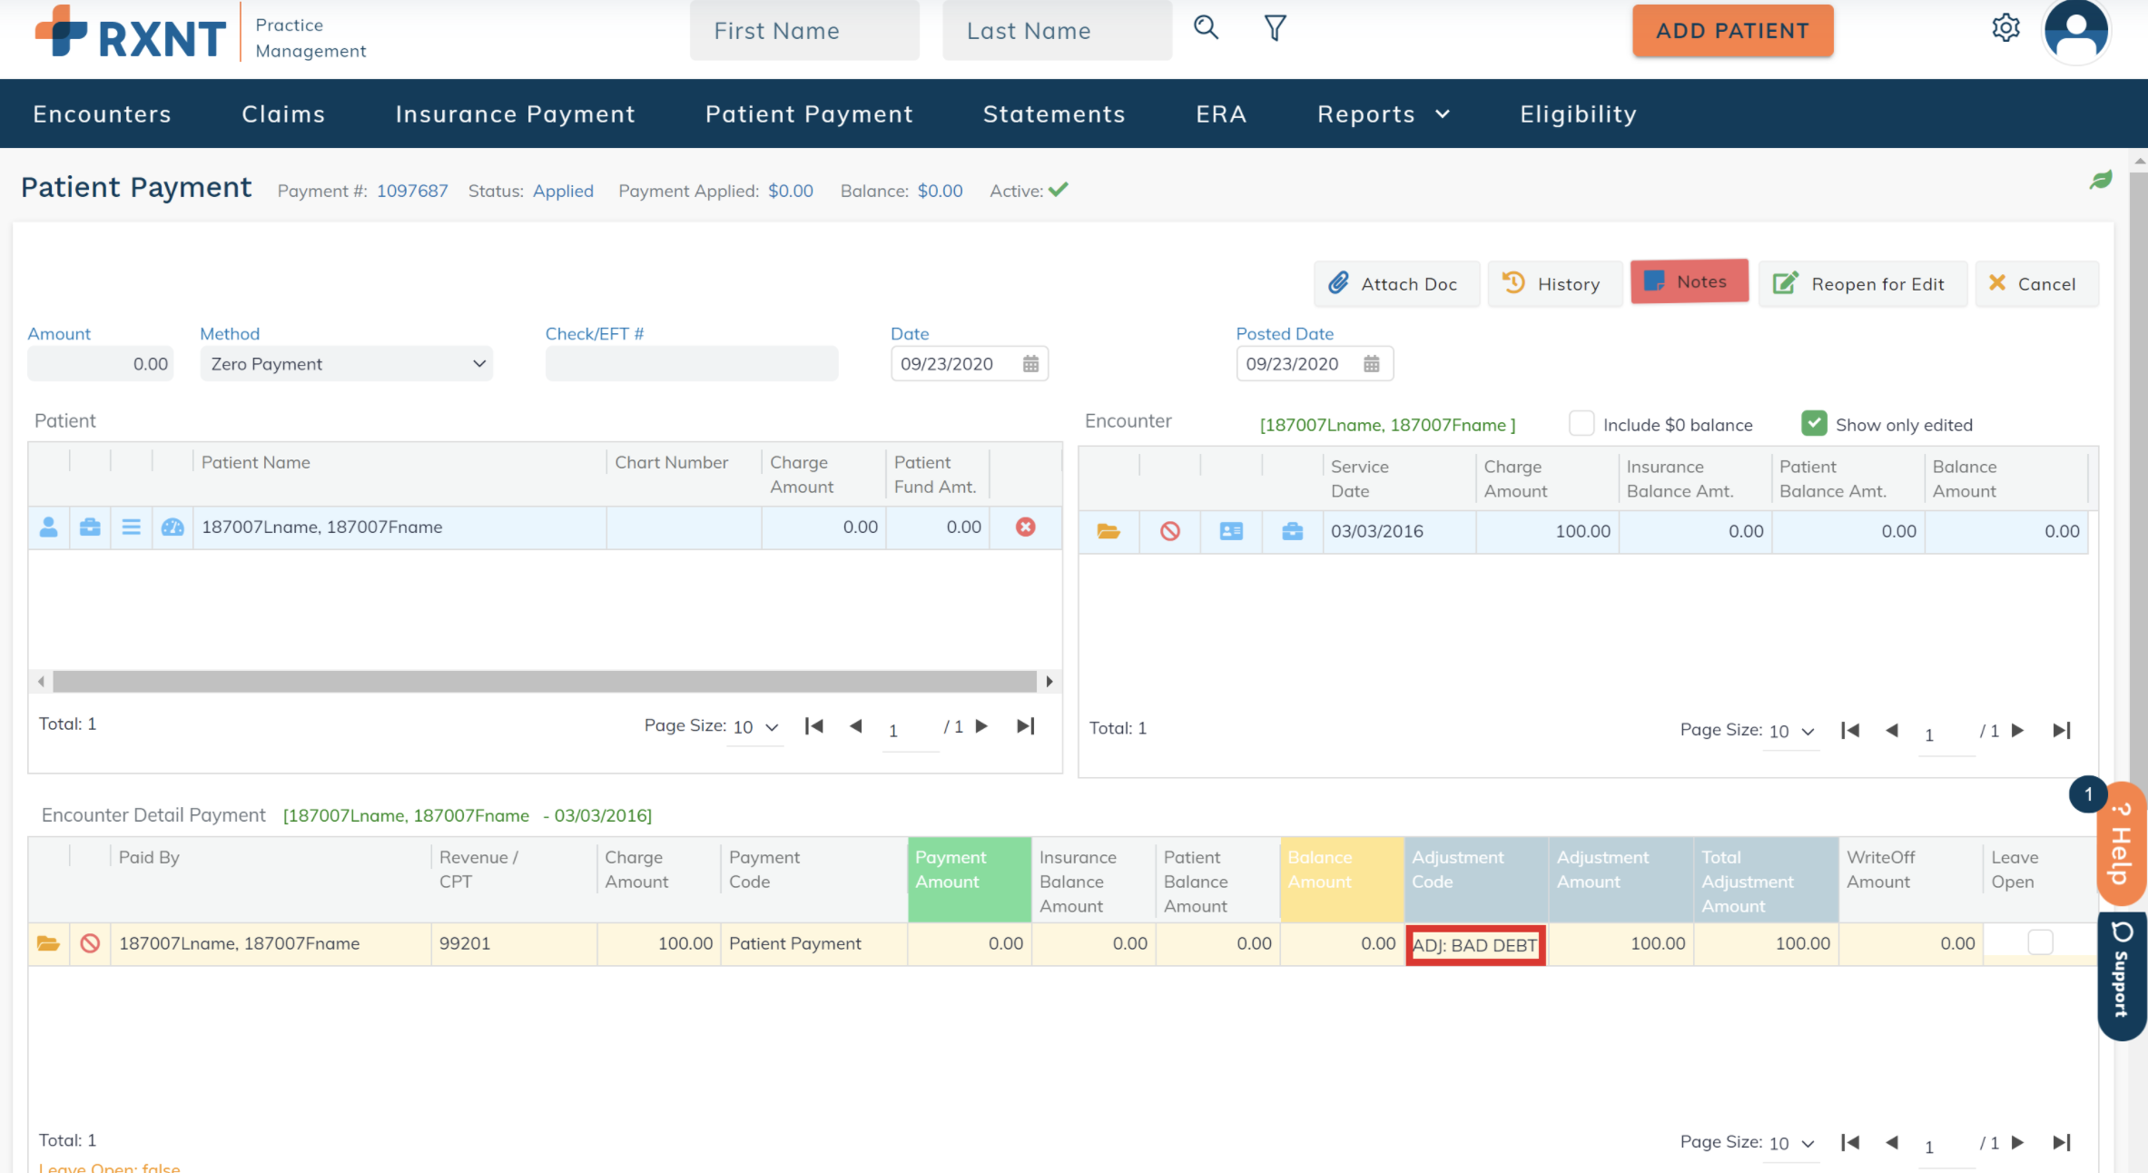The width and height of the screenshot is (2148, 1173).
Task: Click the dashboard gauge icon in patient row
Action: 172,527
